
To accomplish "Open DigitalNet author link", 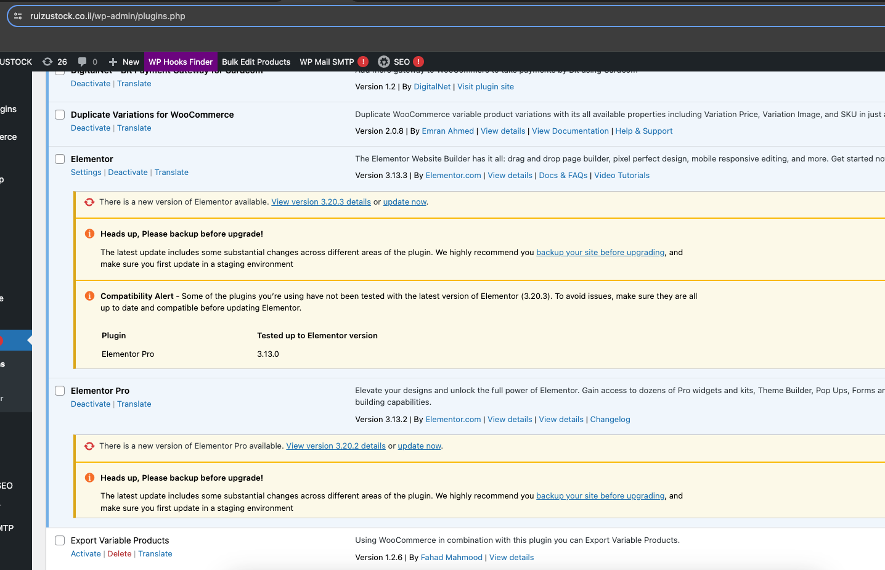I will 432,87.
